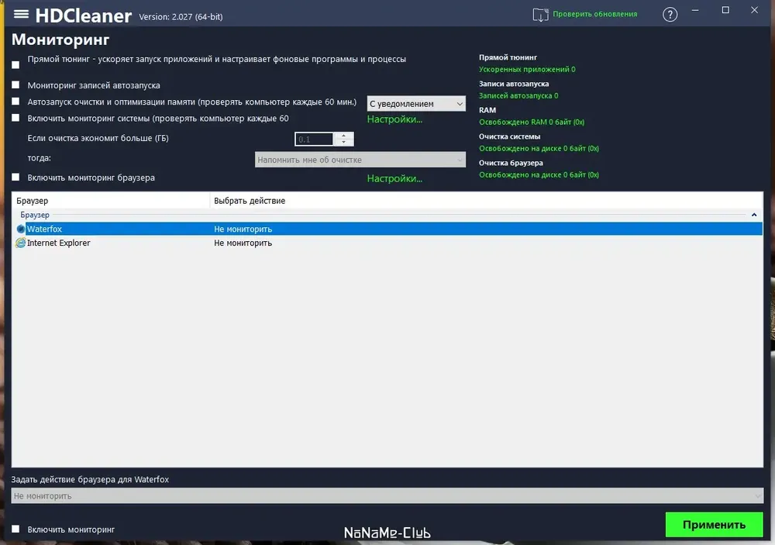Click the Internet Explorer icon in list
Viewport: 775px width, 545px height.
click(x=21, y=243)
